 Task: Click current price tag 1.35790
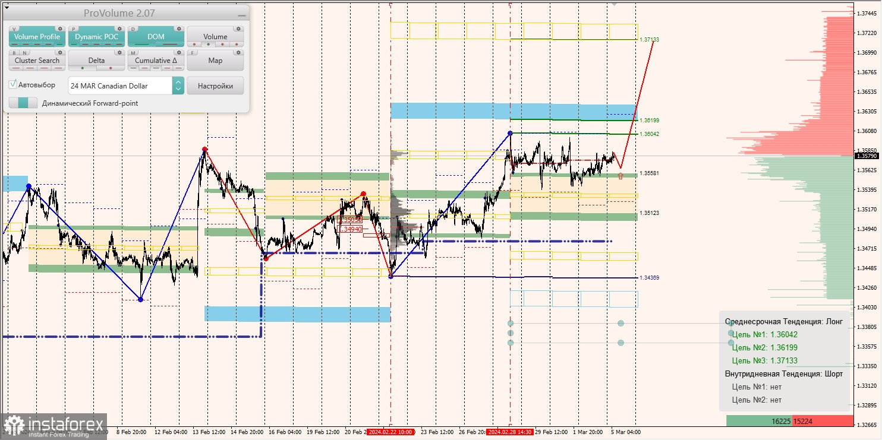click(x=867, y=156)
